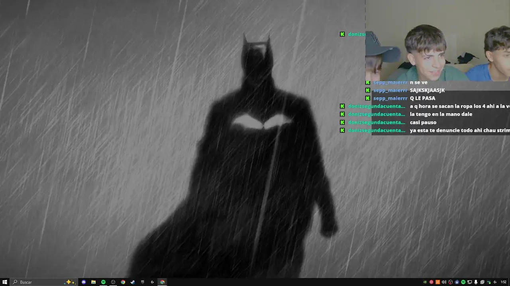Open Epic Games Launcher from the taskbar
This screenshot has width=510, height=286.
coord(143,282)
